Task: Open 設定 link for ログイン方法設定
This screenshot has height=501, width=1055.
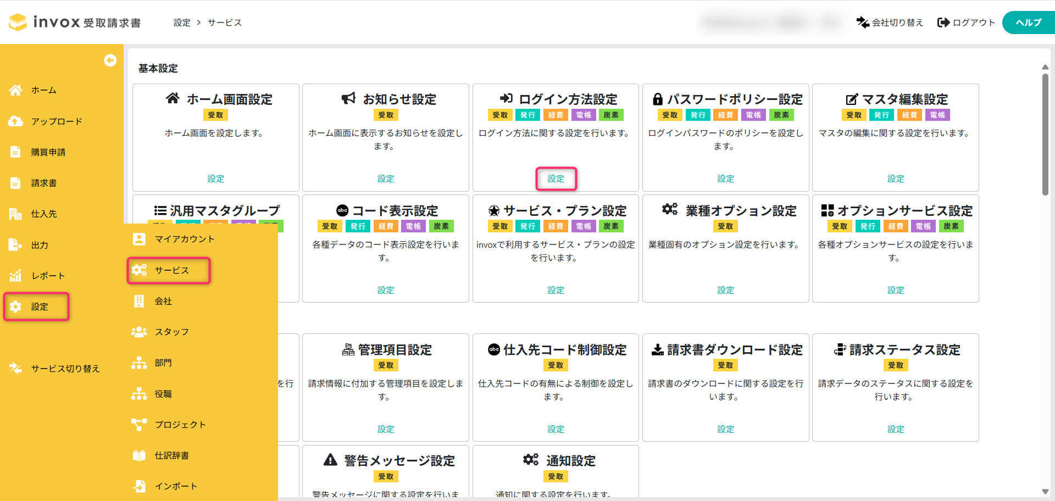Action: pos(556,179)
